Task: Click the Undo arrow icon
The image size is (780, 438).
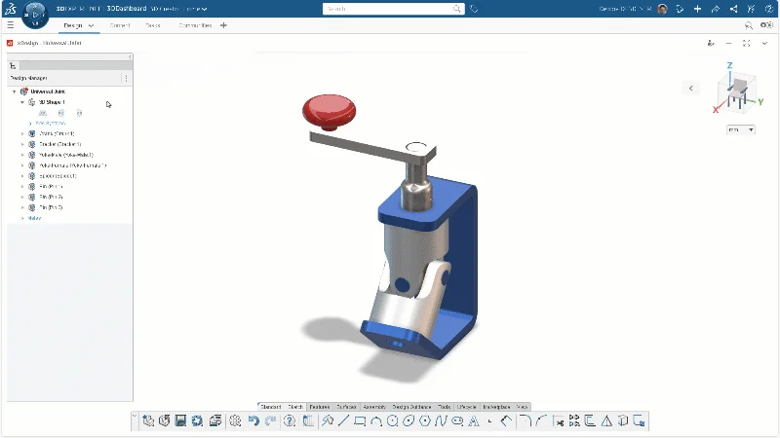Action: [253, 420]
